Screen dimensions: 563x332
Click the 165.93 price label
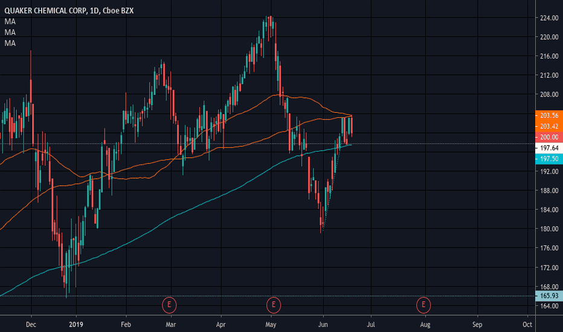click(x=549, y=296)
